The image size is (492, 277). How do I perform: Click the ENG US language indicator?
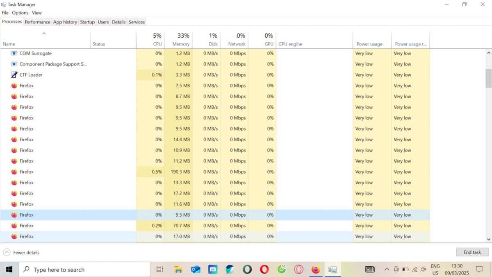click(435, 270)
